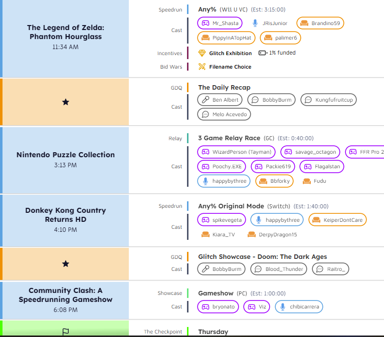Click Donkey Kong Country Returns HD title
This screenshot has width=384, height=337.
click(66, 215)
